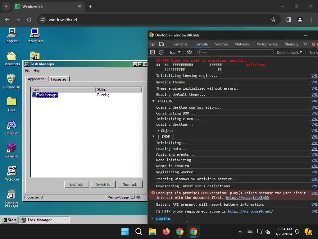Open the File menu in Task Manager
The image size is (318, 239).
tap(28, 71)
